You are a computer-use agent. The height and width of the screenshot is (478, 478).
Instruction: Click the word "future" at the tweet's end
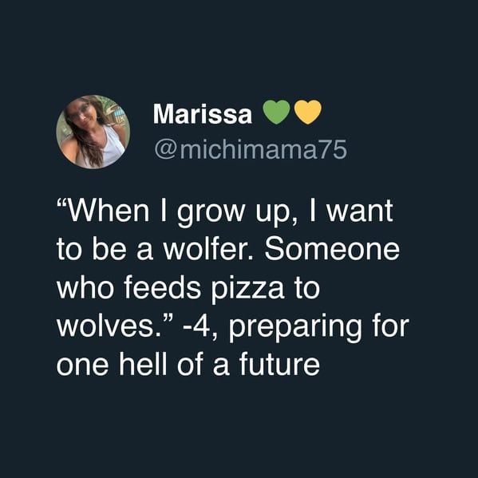pyautogui.click(x=279, y=365)
